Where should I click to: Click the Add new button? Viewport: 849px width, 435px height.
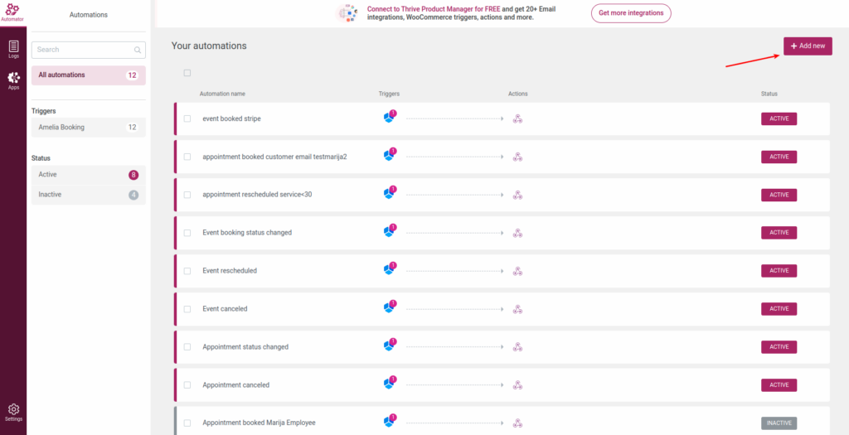point(808,46)
